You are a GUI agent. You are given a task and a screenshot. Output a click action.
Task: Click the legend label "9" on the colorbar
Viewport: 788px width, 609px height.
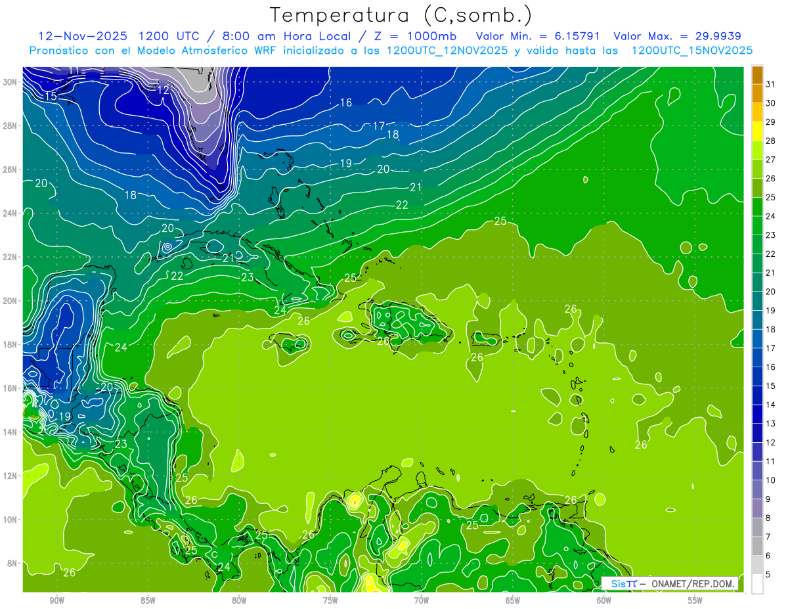pos(768,499)
